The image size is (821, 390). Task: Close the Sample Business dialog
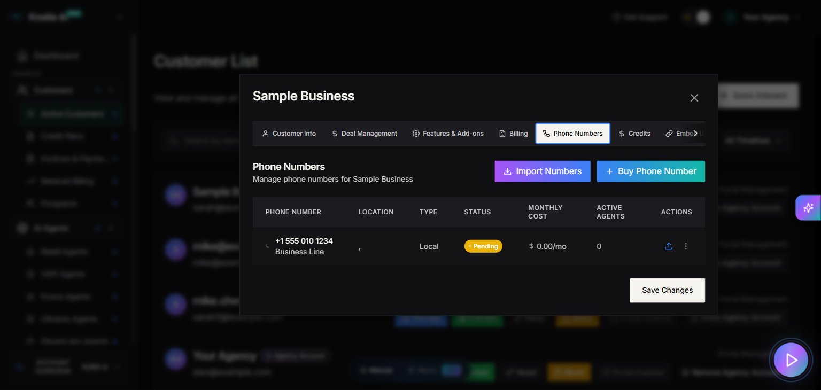[x=694, y=98]
